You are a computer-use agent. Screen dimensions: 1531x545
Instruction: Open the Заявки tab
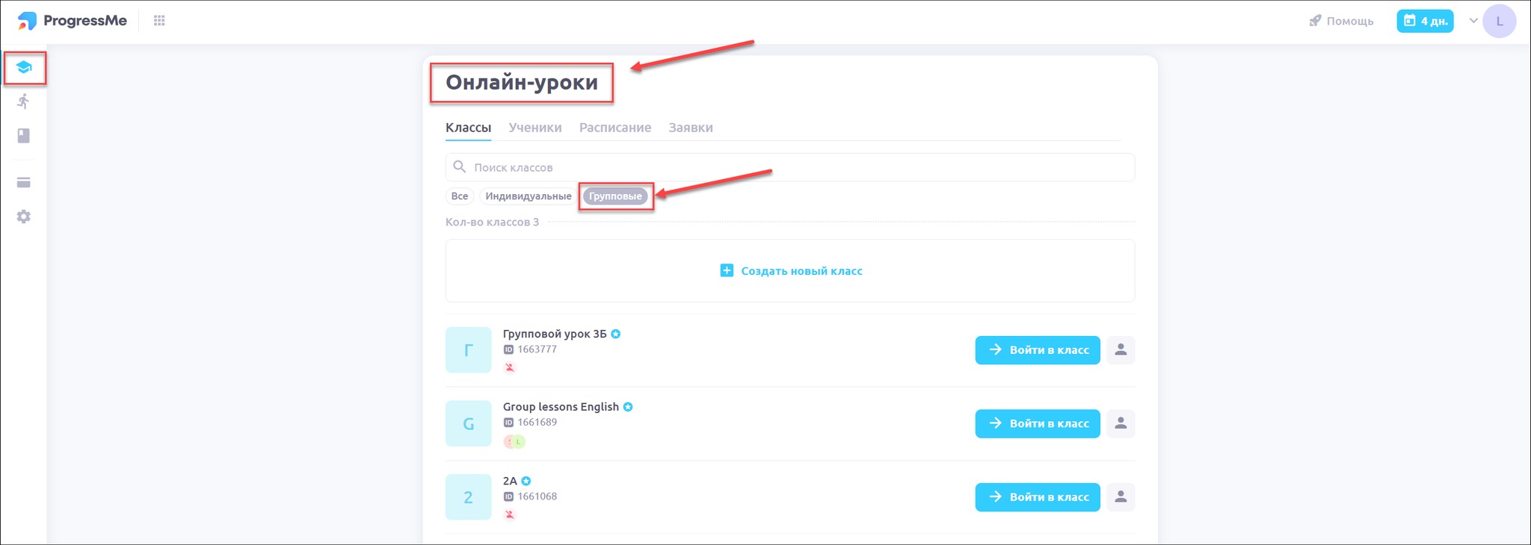pos(691,128)
